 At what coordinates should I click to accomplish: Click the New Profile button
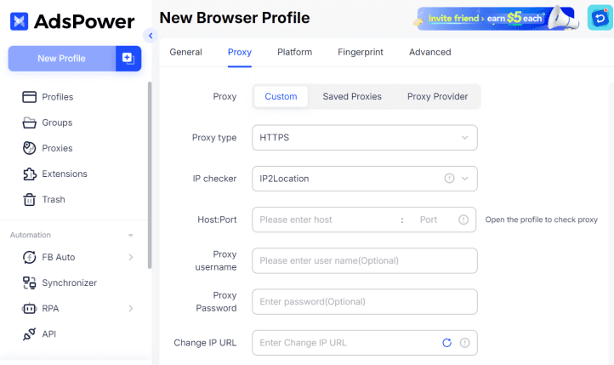click(61, 59)
